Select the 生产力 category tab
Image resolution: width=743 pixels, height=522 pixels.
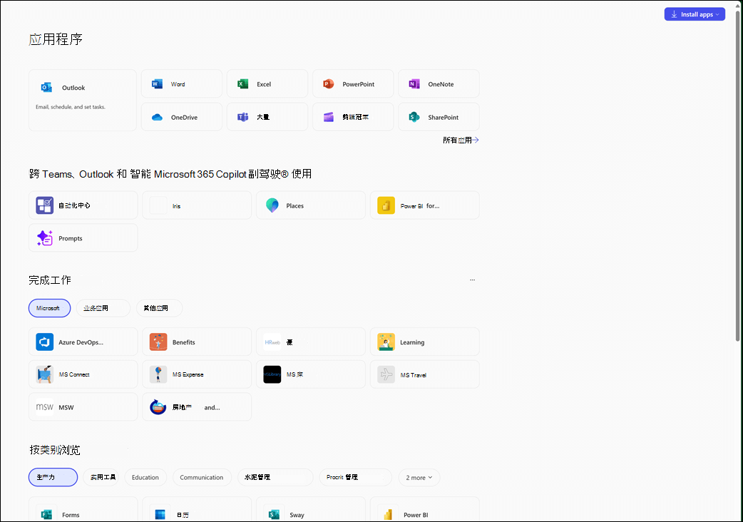click(53, 478)
